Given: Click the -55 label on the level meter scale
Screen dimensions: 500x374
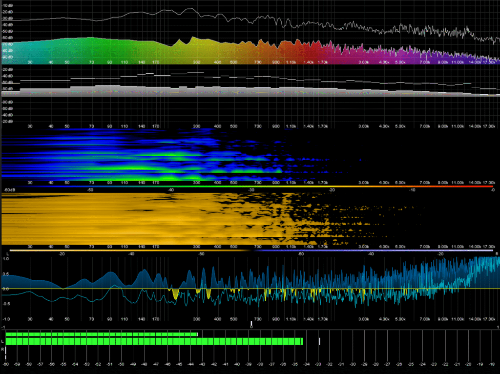Looking at the screenshot, I should click(x=63, y=364).
